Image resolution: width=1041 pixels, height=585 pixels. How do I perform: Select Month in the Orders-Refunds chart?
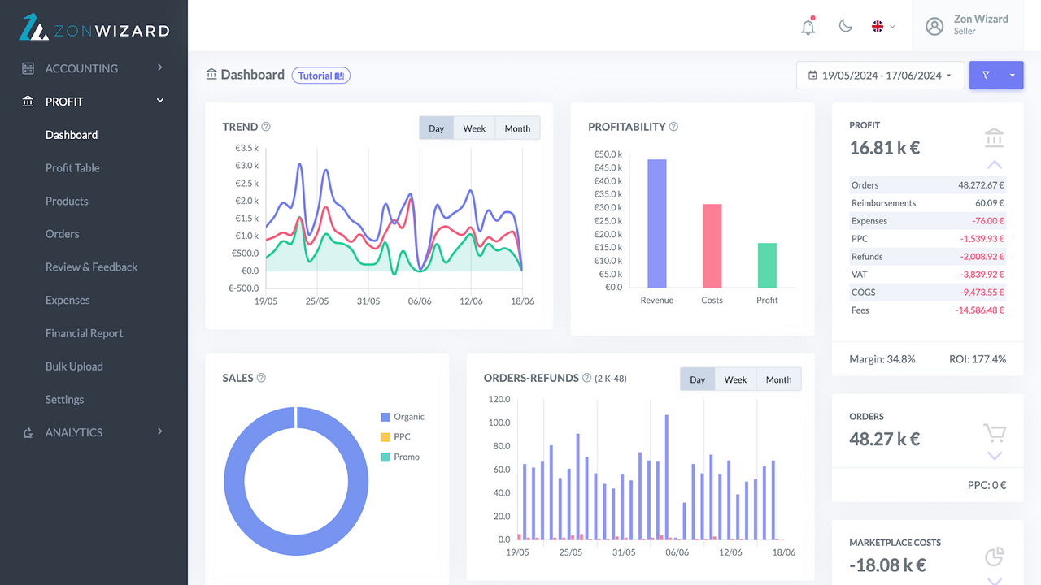tap(778, 379)
